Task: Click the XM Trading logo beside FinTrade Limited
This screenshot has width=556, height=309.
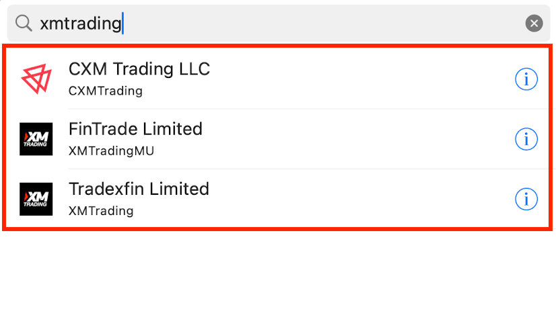Action: click(36, 139)
